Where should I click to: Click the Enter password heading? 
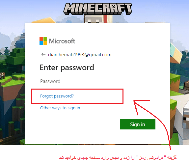click(67, 68)
